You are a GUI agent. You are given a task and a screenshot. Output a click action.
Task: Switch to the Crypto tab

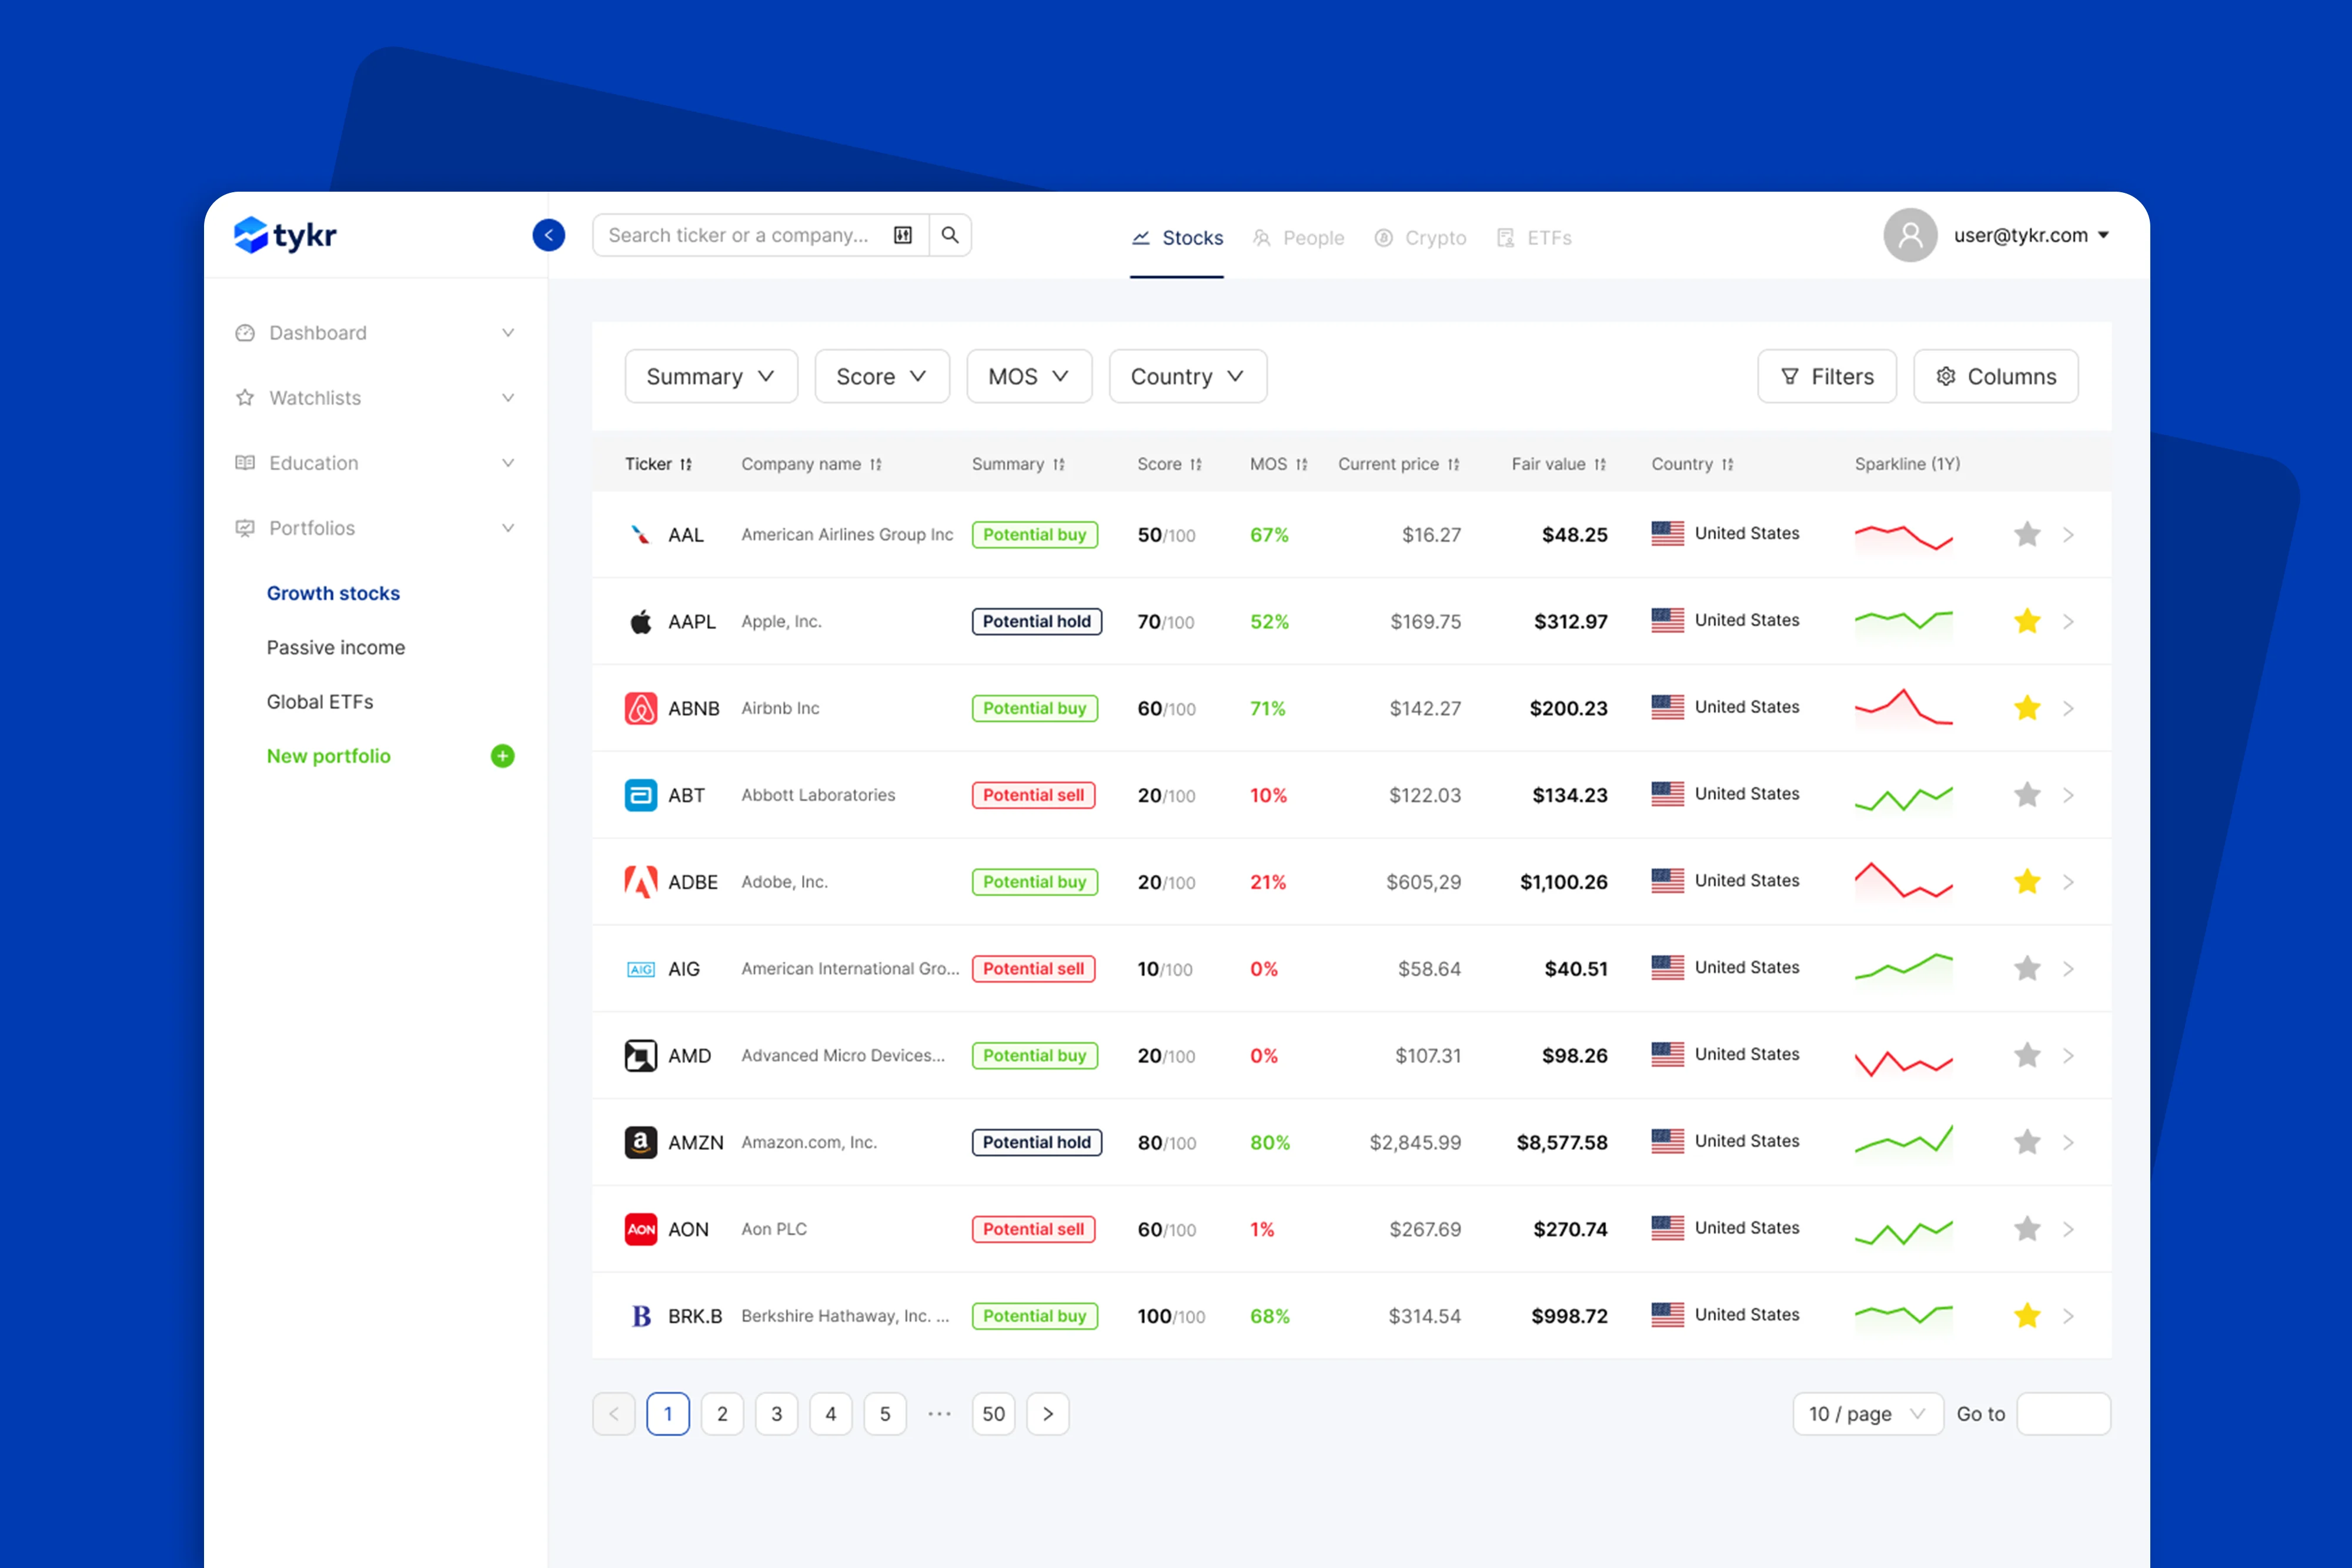click(1420, 238)
